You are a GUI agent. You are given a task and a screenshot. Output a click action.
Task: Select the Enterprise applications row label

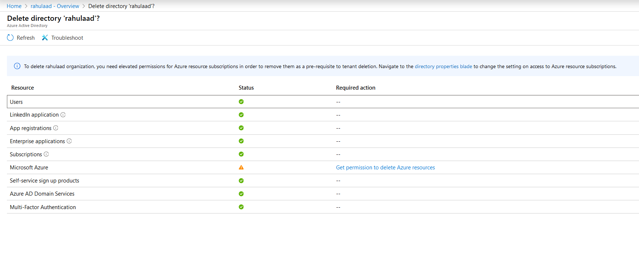point(37,141)
